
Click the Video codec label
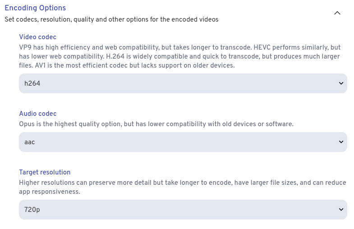pyautogui.click(x=37, y=37)
